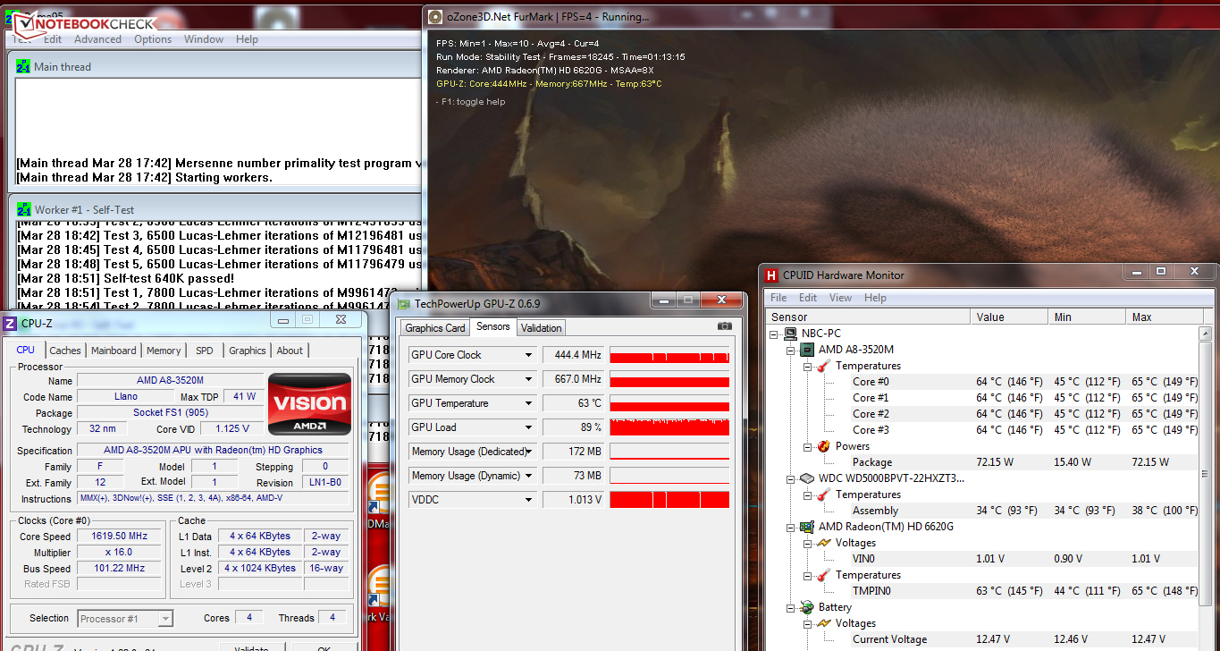
Task: Collapse the AMD A8-3520M node in Hardware Monitor
Action: [x=791, y=350]
